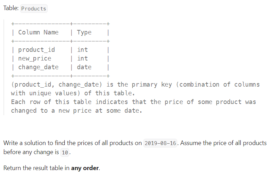Click "(product_id, change_date)" in the key description
This screenshot has width=272, height=176.
click(57, 85)
